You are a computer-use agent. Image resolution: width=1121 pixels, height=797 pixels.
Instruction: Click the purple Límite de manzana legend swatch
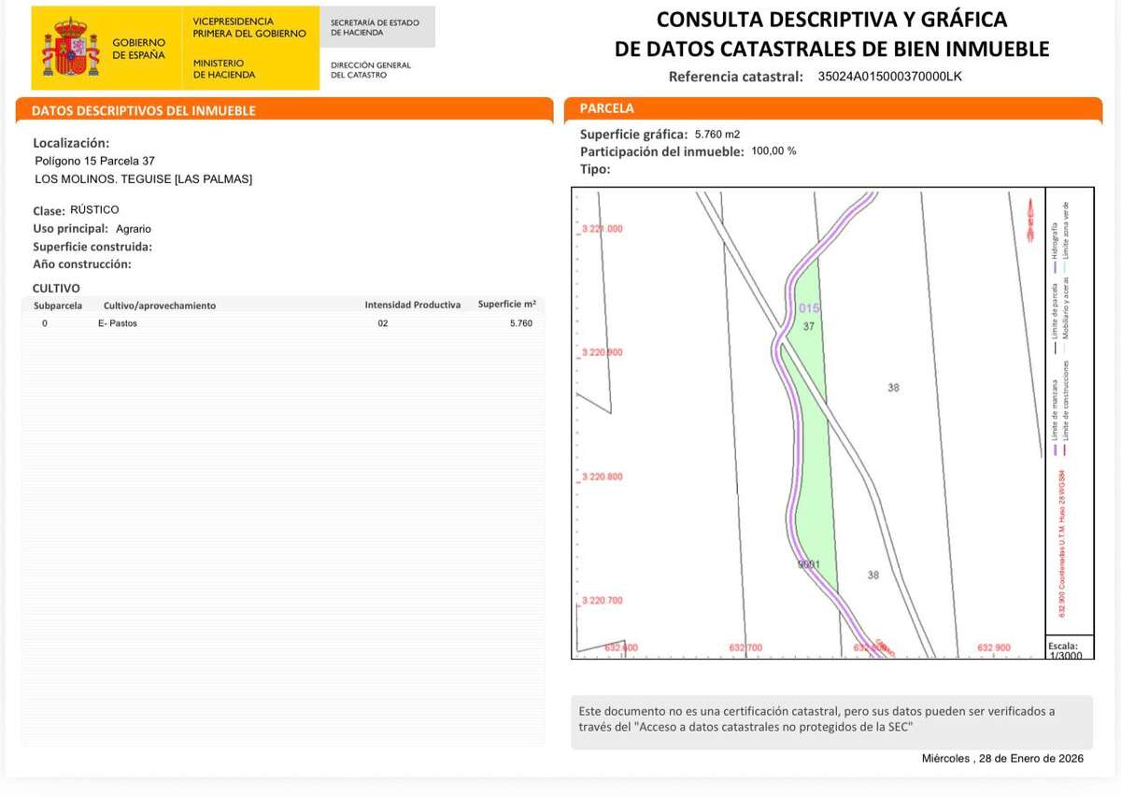(1056, 449)
